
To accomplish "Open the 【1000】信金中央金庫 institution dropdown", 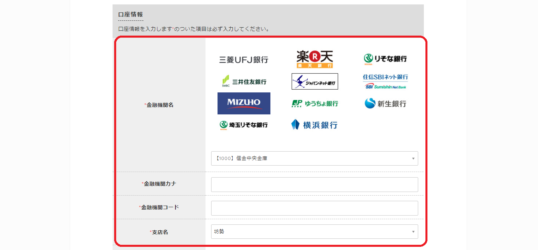I will (314, 158).
